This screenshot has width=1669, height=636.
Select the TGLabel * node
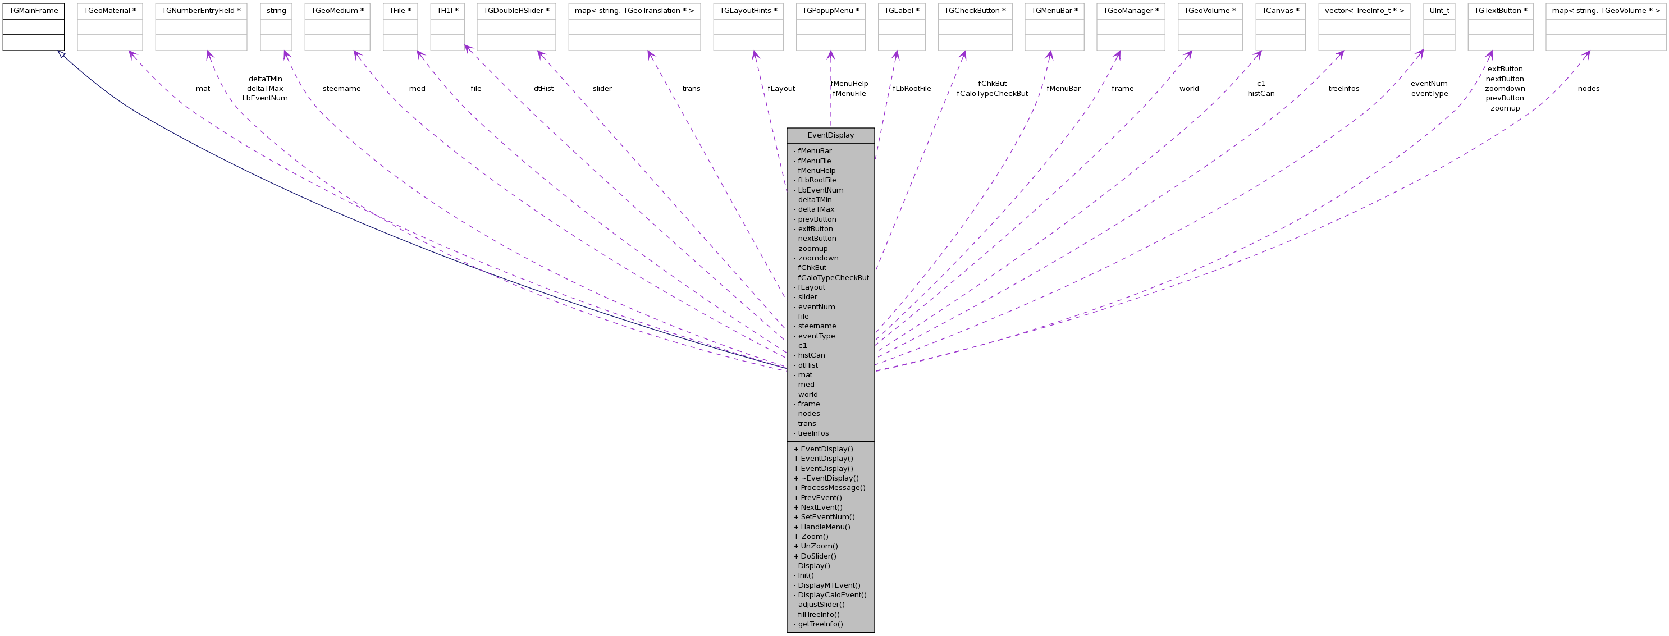coord(902,26)
